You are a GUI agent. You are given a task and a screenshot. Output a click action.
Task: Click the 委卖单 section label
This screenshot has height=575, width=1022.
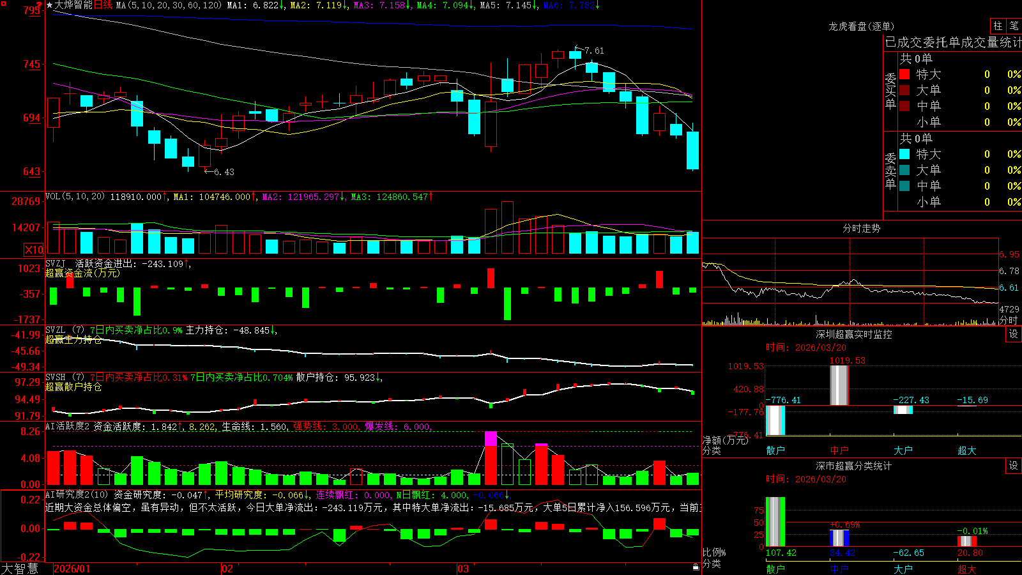click(890, 171)
